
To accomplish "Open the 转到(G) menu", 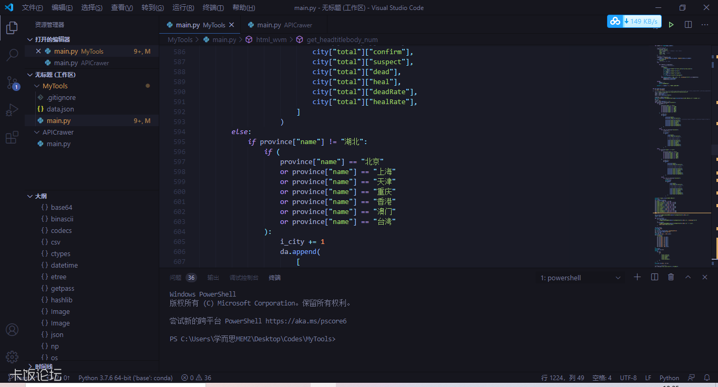I will [x=152, y=7].
